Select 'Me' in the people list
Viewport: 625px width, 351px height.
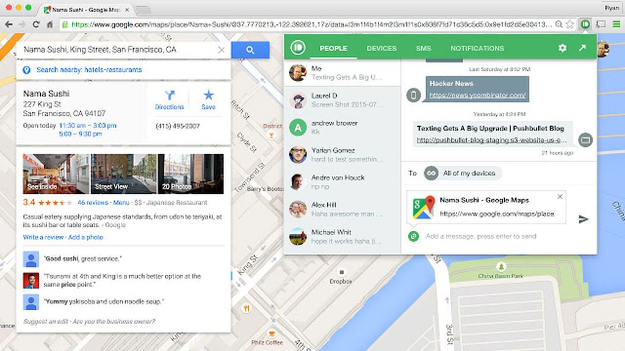tap(342, 73)
